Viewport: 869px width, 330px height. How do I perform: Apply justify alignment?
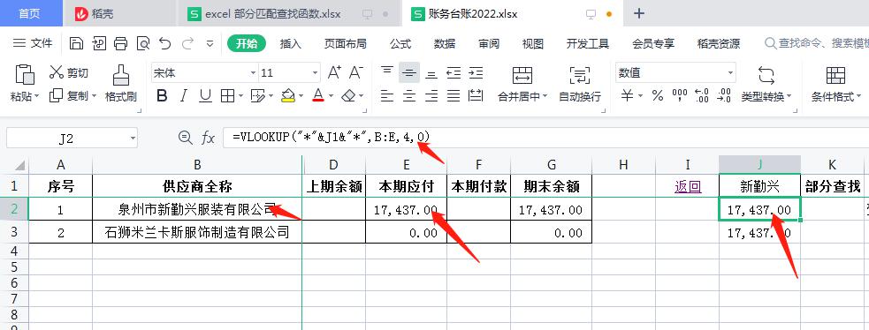pyautogui.click(x=454, y=96)
